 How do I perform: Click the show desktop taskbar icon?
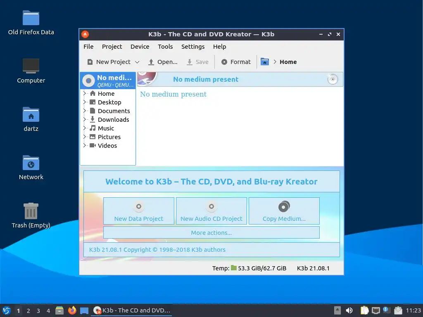tap(84, 310)
